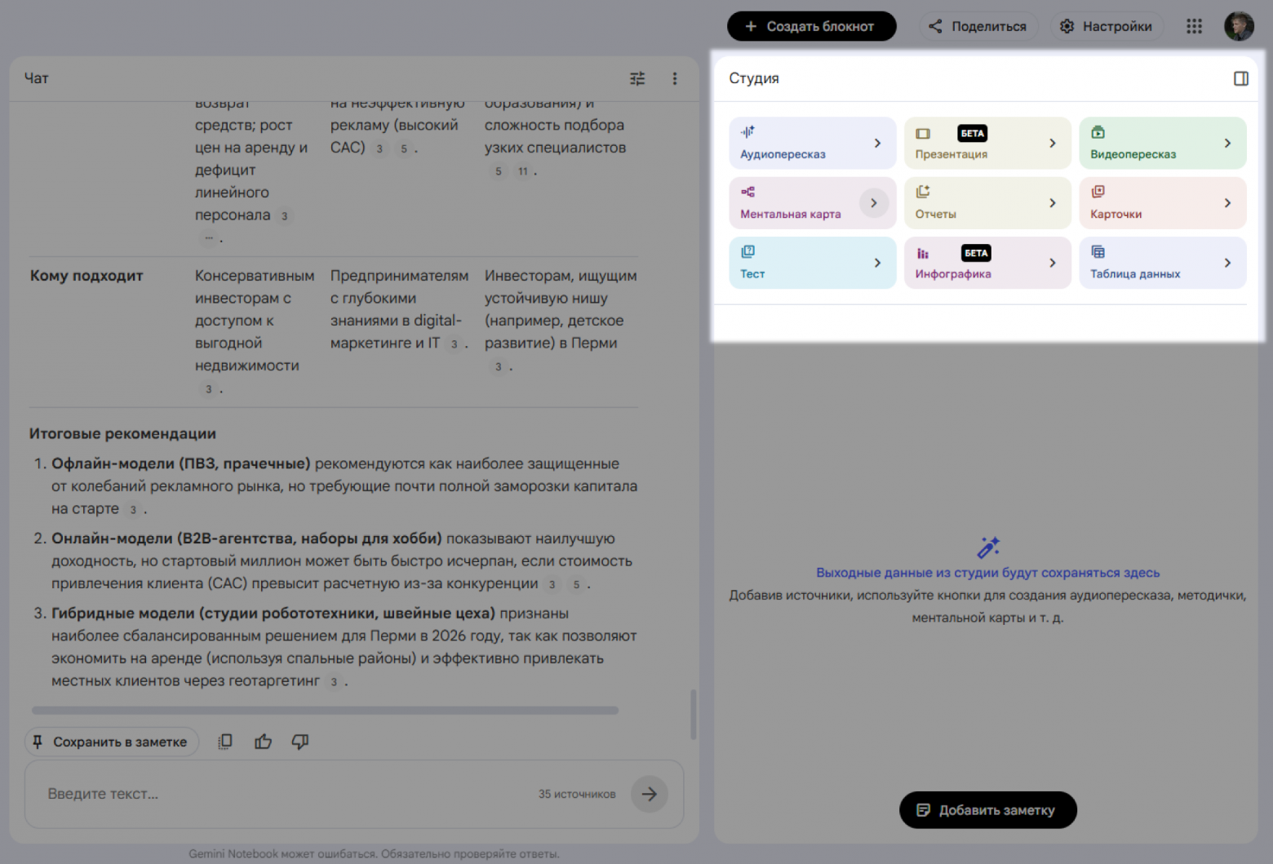Copy the response with copy icon
This screenshot has height=864, width=1273.
coord(225,742)
